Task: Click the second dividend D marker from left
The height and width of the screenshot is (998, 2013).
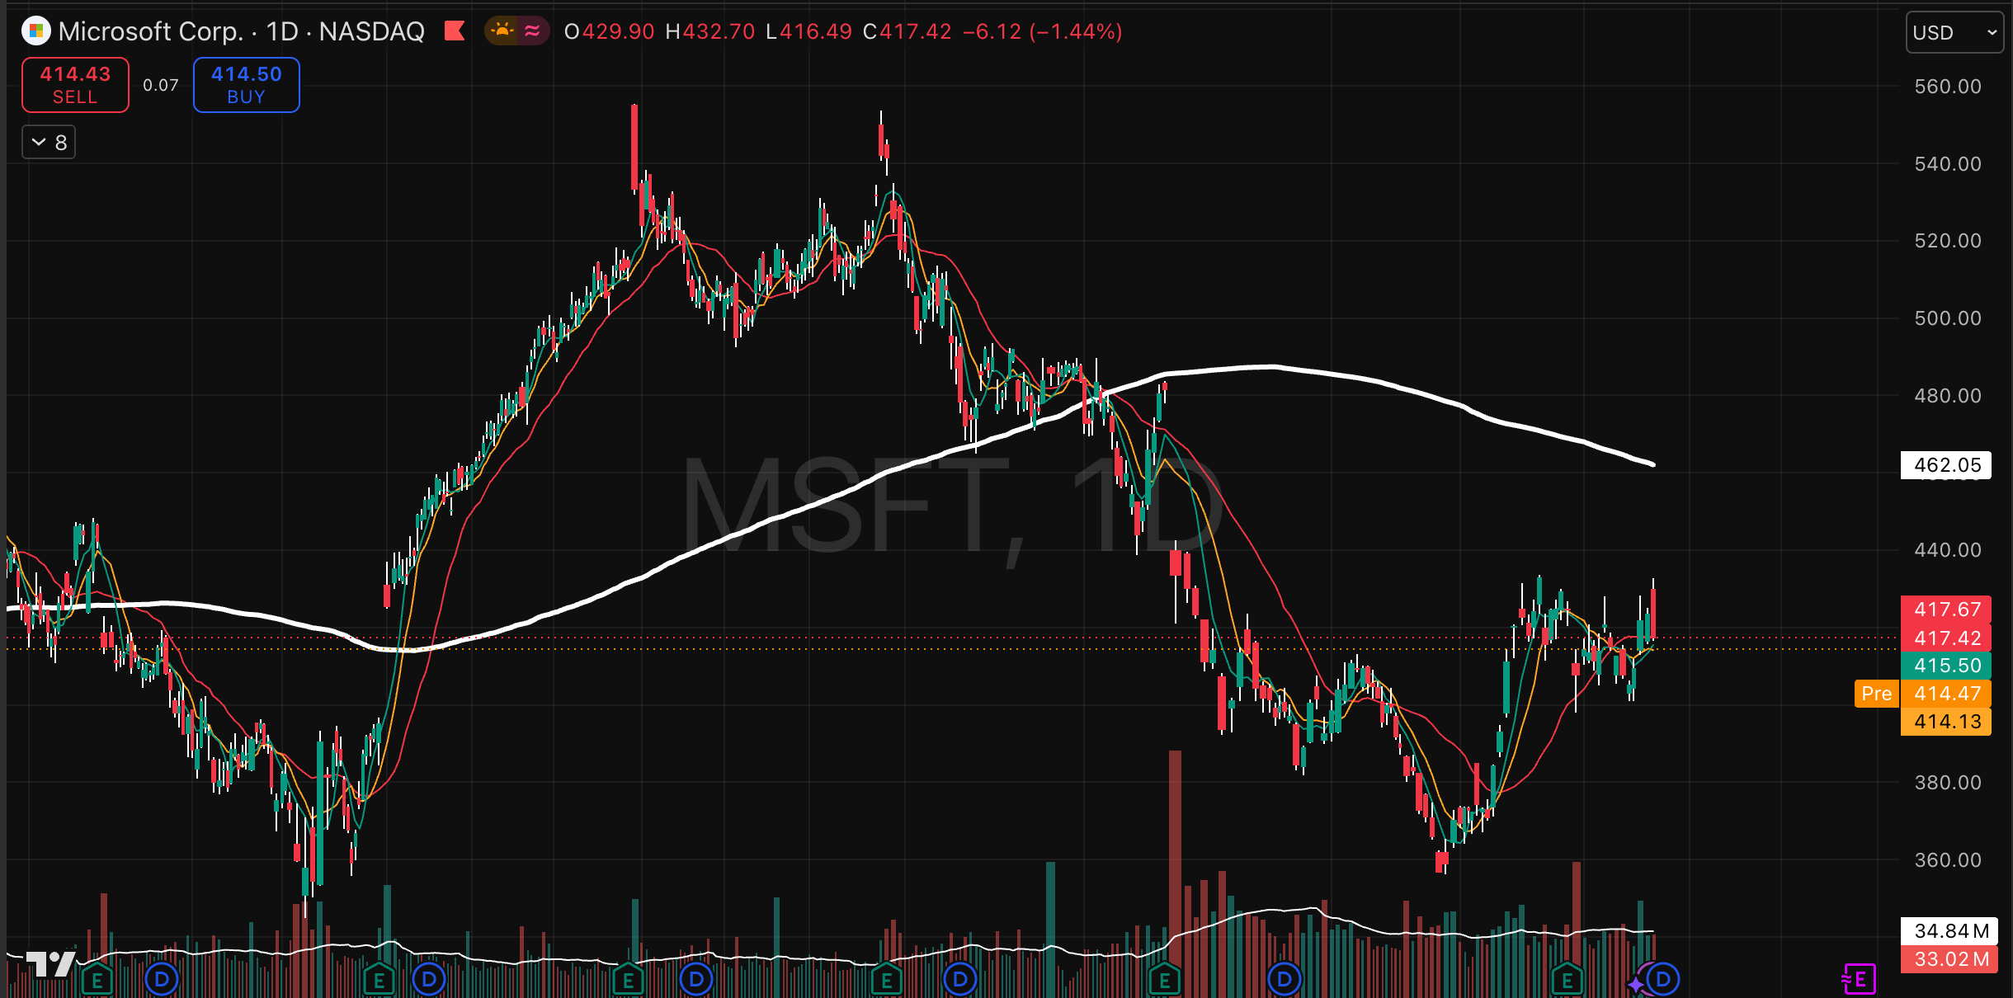Action: pyautogui.click(x=429, y=980)
